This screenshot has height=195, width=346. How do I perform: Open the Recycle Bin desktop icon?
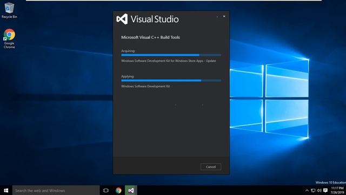coord(9,10)
